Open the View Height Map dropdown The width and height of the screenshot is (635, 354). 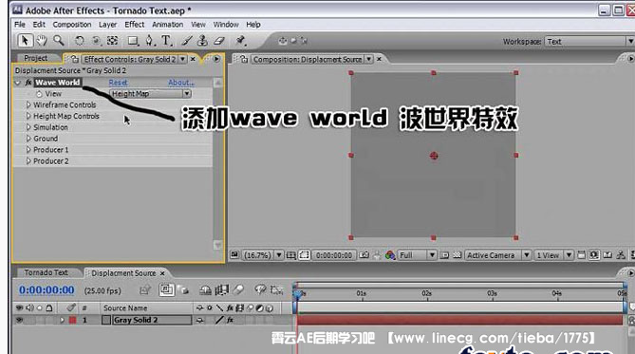(x=150, y=94)
